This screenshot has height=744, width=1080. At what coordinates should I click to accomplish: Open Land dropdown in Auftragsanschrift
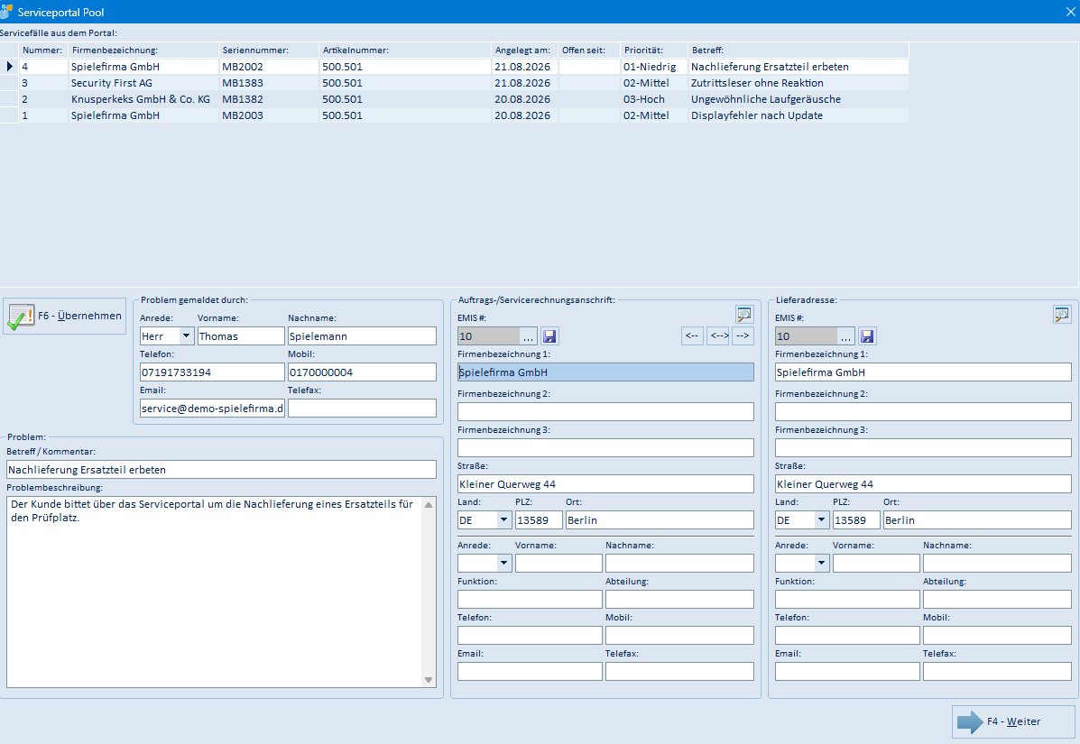coord(503,519)
